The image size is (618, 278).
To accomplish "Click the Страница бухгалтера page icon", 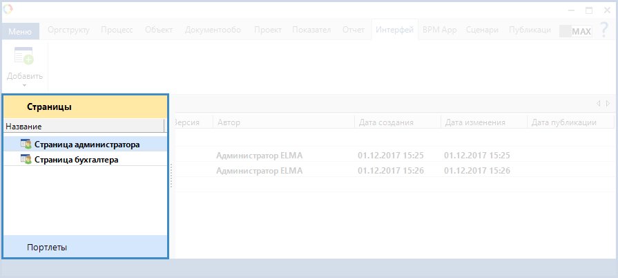I will tap(26, 160).
